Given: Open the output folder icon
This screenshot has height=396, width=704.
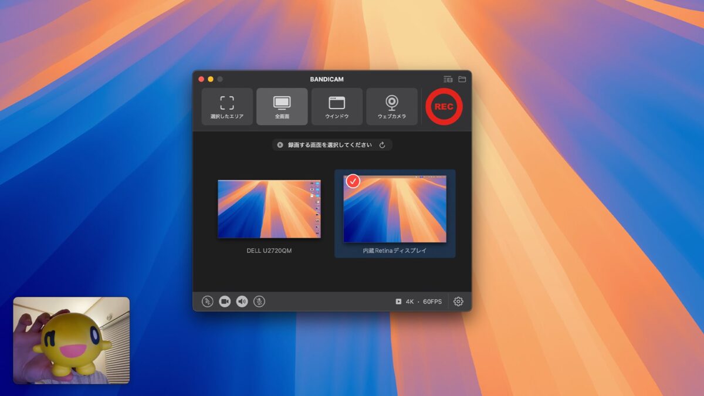Looking at the screenshot, I should [x=461, y=79].
